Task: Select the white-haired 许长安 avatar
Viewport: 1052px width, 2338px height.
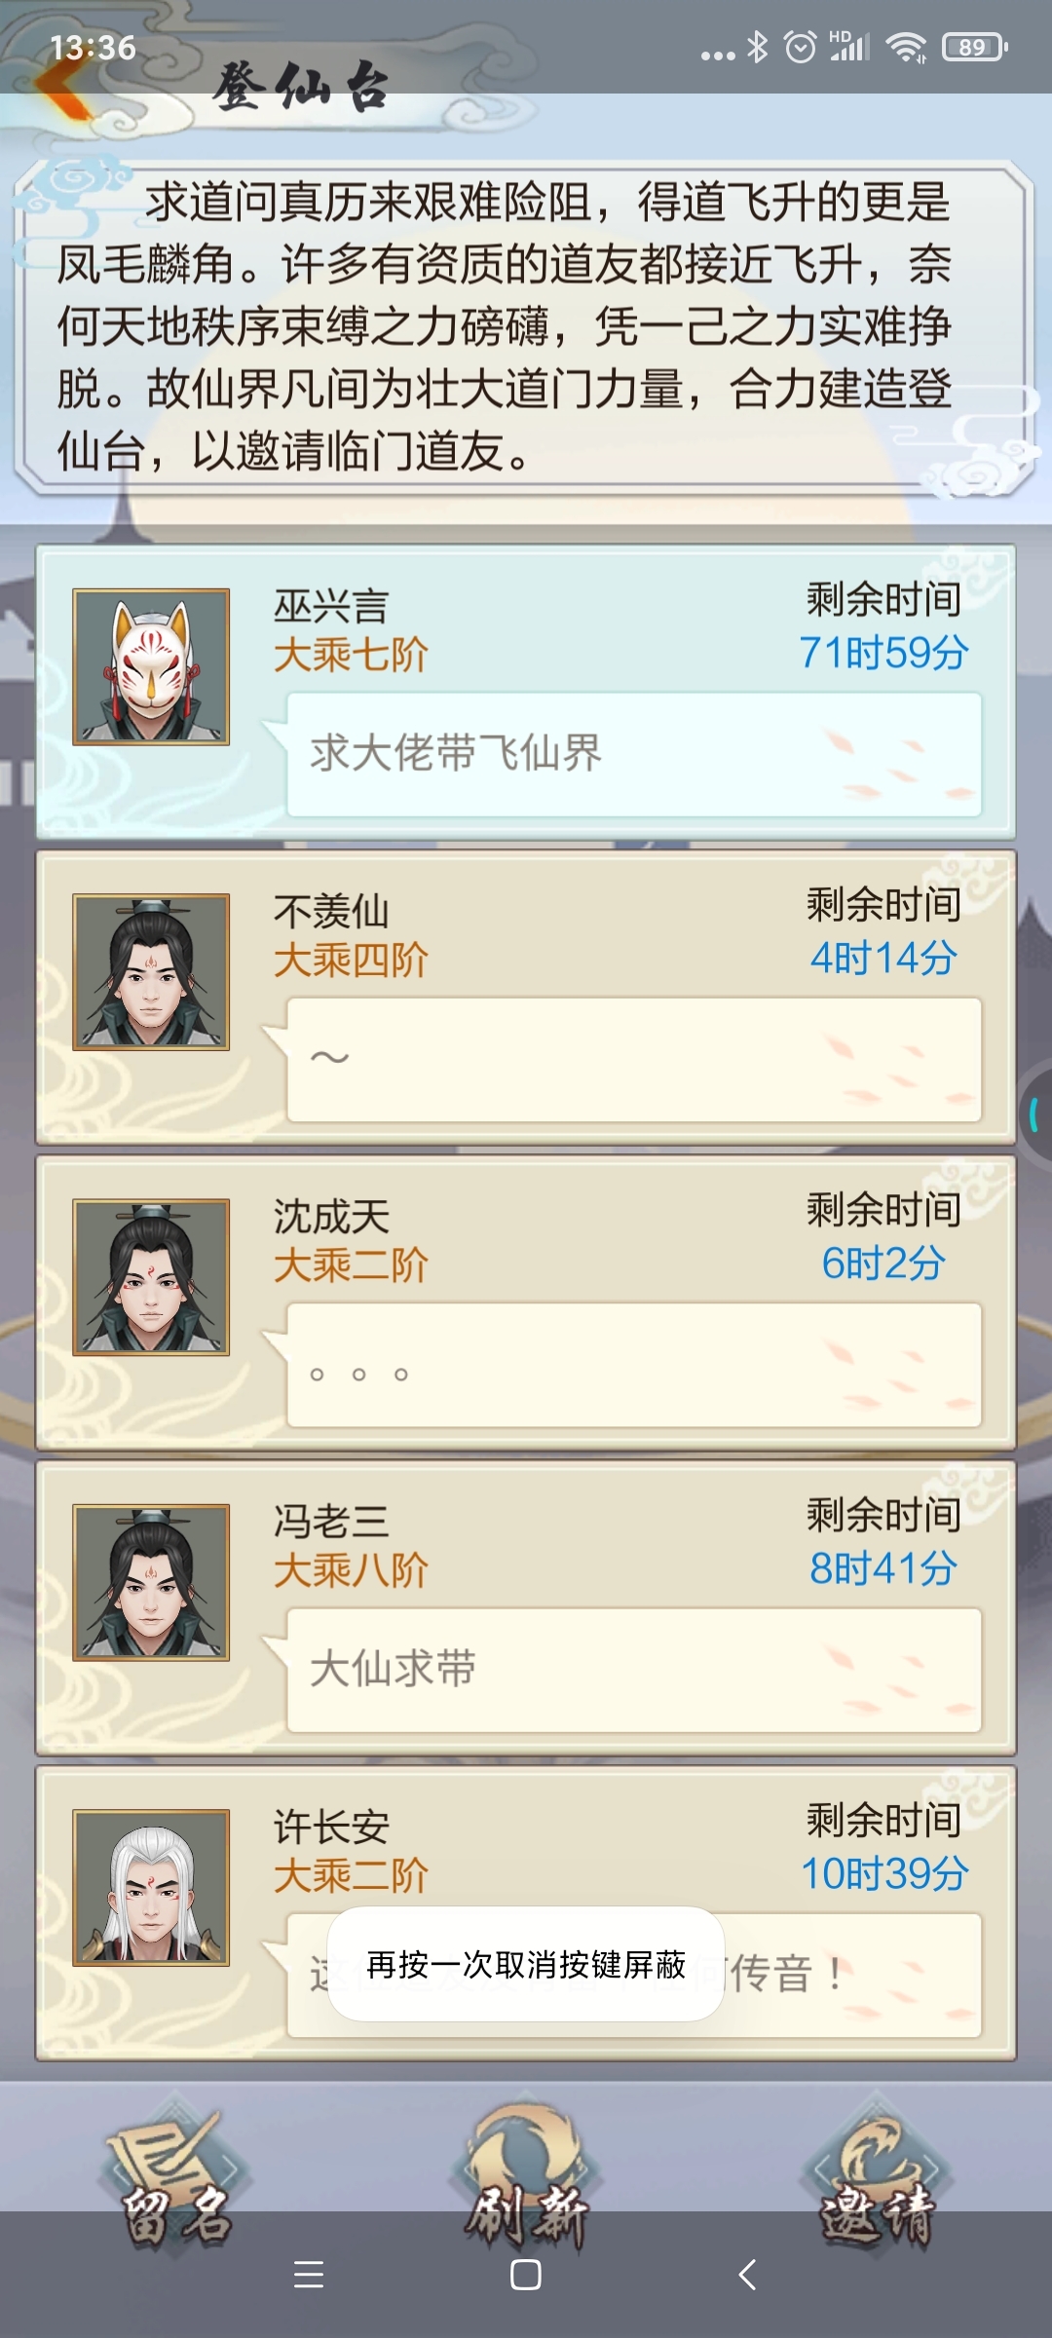Action: [x=151, y=1888]
